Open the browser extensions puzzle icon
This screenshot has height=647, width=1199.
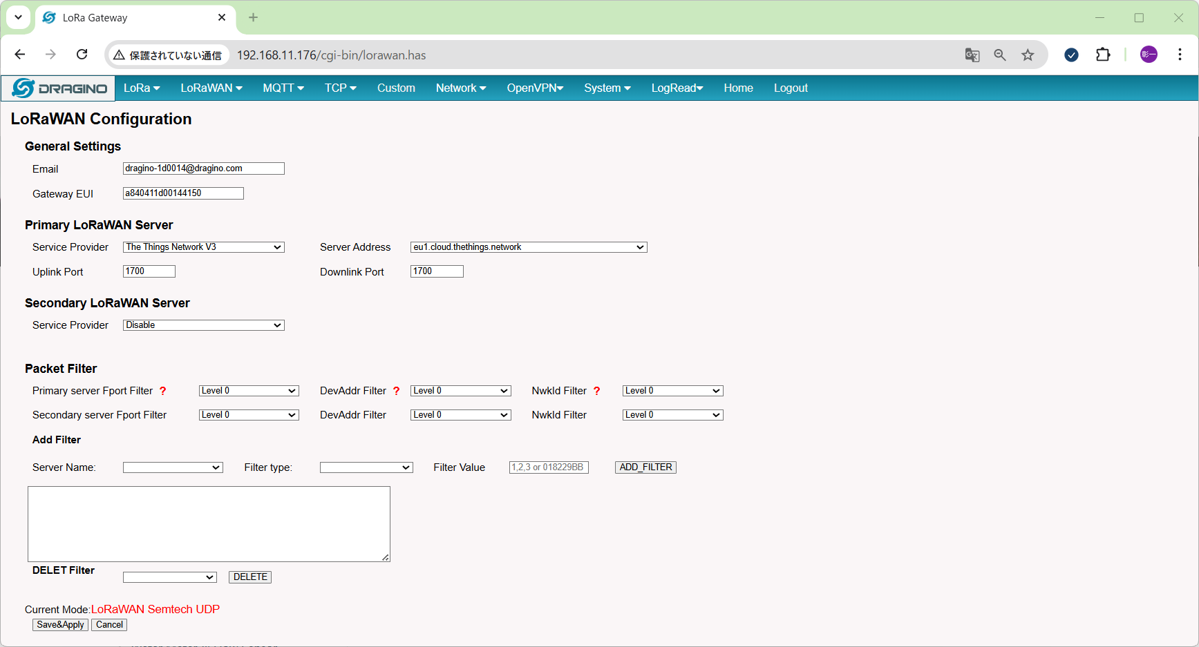[x=1103, y=55]
